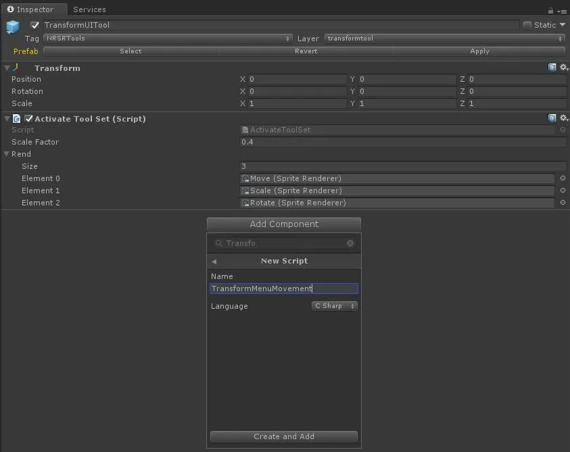Click the blue cube GameObject icon
570x452 pixels.
[x=13, y=27]
